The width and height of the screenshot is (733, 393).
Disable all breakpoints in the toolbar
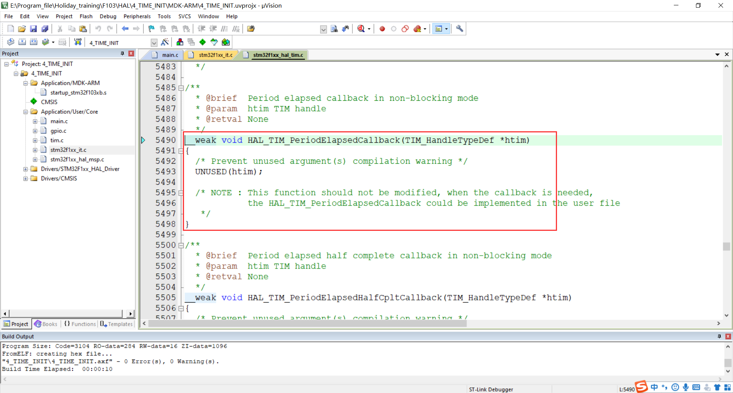(x=405, y=29)
